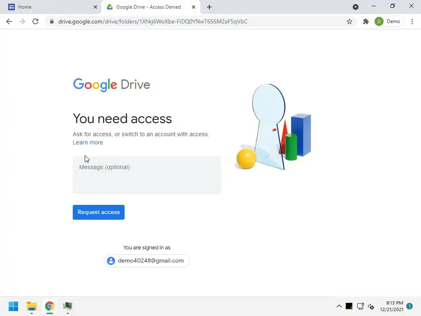Click the Chrome taskbar icon
The image size is (421, 316).
pos(49,306)
